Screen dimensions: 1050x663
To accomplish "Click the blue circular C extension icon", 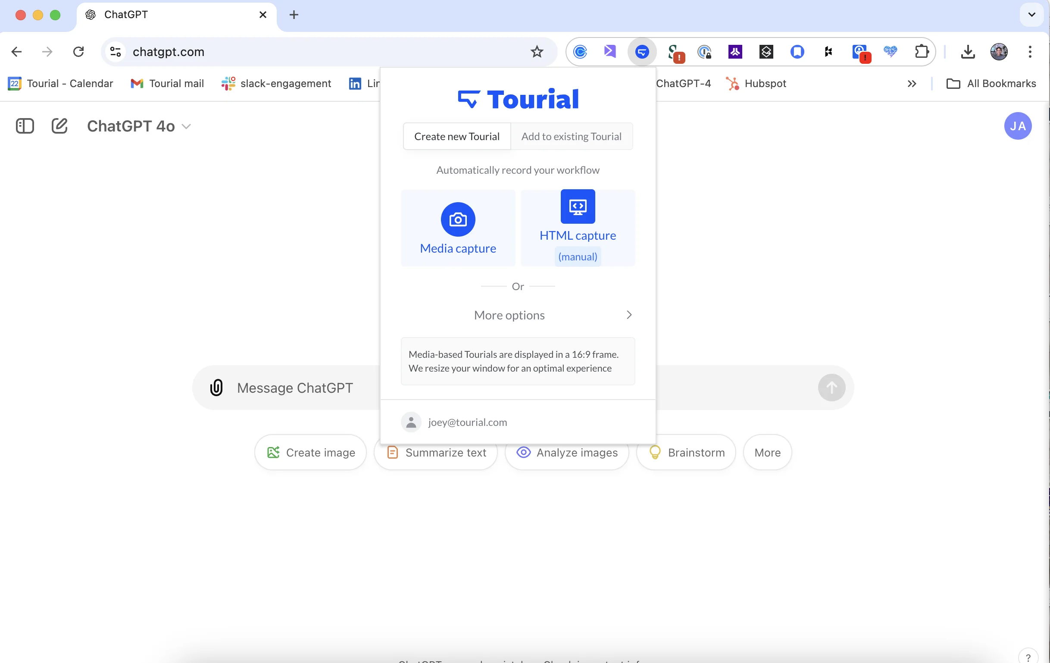I will 580,52.
